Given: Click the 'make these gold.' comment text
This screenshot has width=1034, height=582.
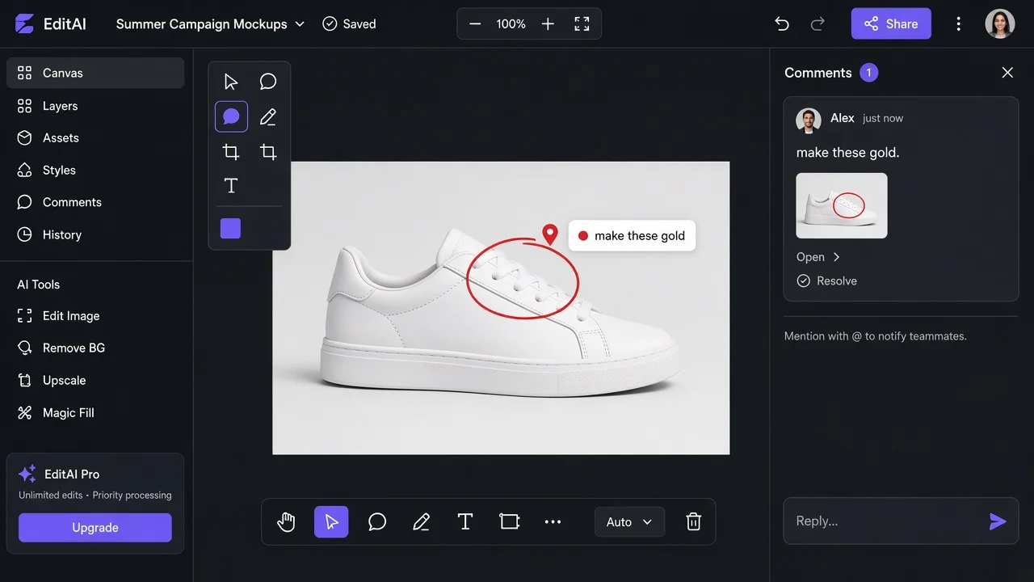Looking at the screenshot, I should point(847,153).
